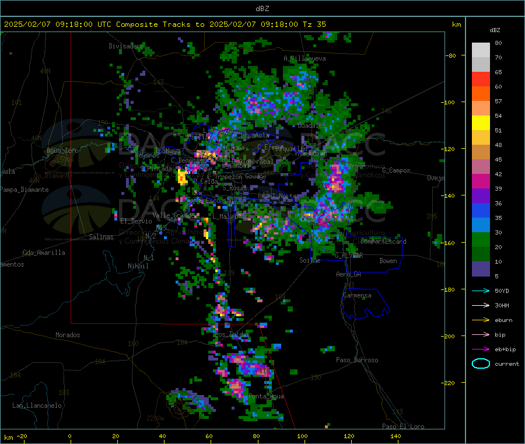
Task: Select the 'Lag.Llancanelo' location label
Action: (37, 406)
